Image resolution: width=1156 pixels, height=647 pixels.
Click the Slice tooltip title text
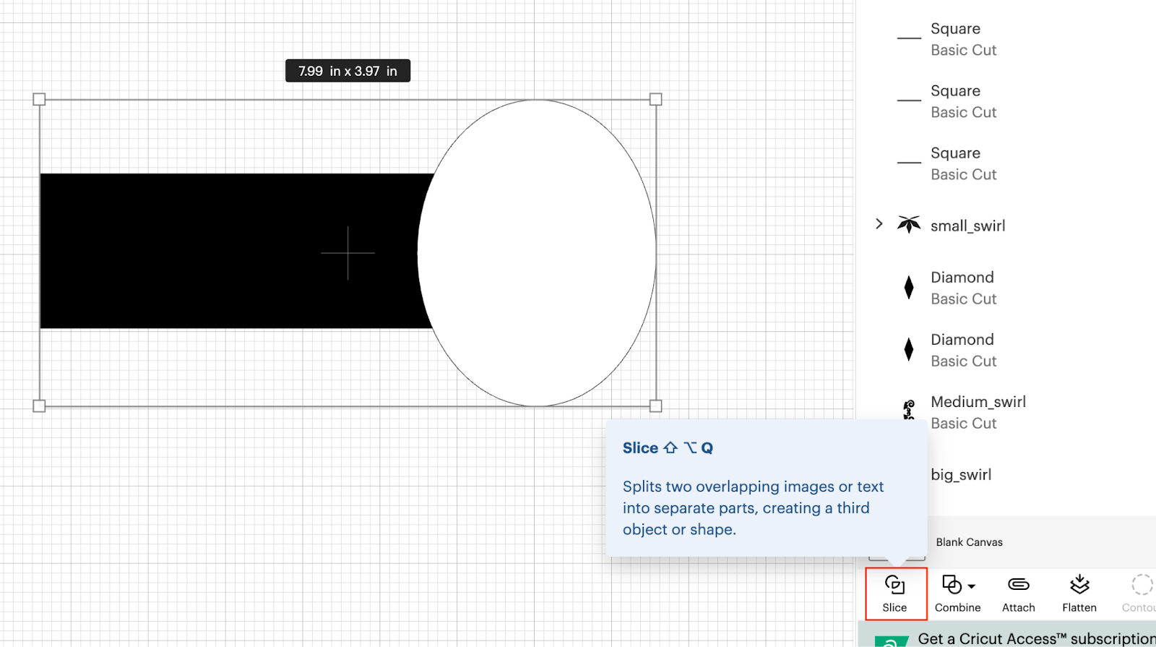tap(668, 448)
